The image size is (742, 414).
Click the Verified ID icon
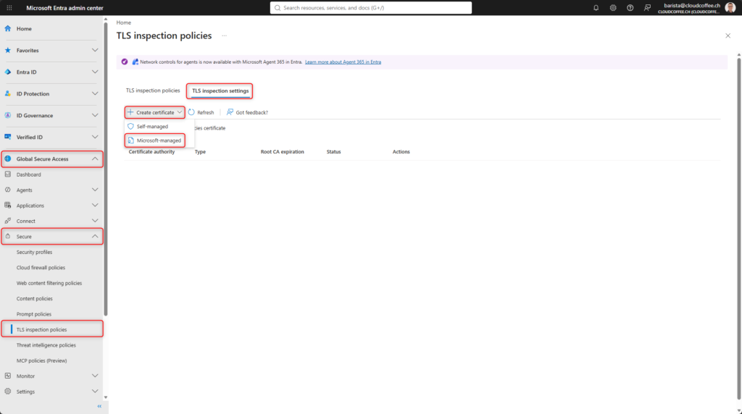[x=7, y=137]
